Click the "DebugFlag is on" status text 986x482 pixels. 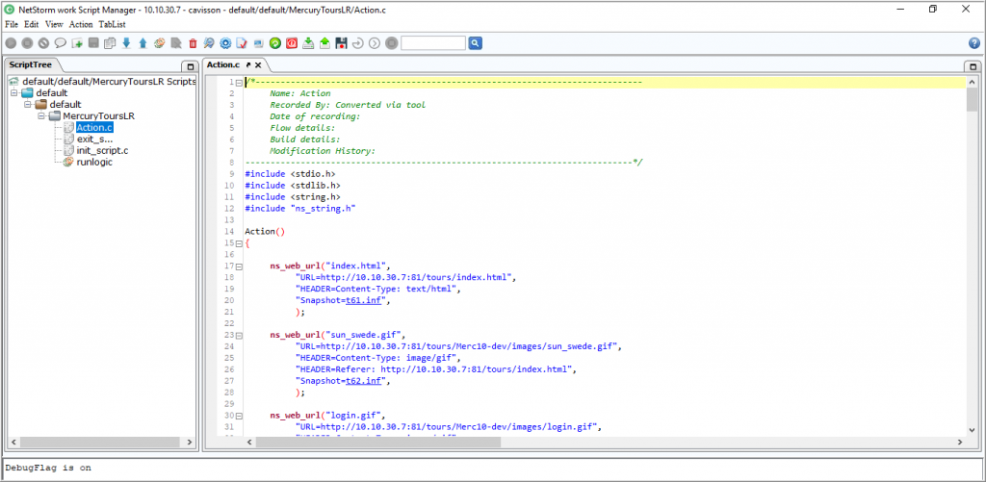pos(48,469)
